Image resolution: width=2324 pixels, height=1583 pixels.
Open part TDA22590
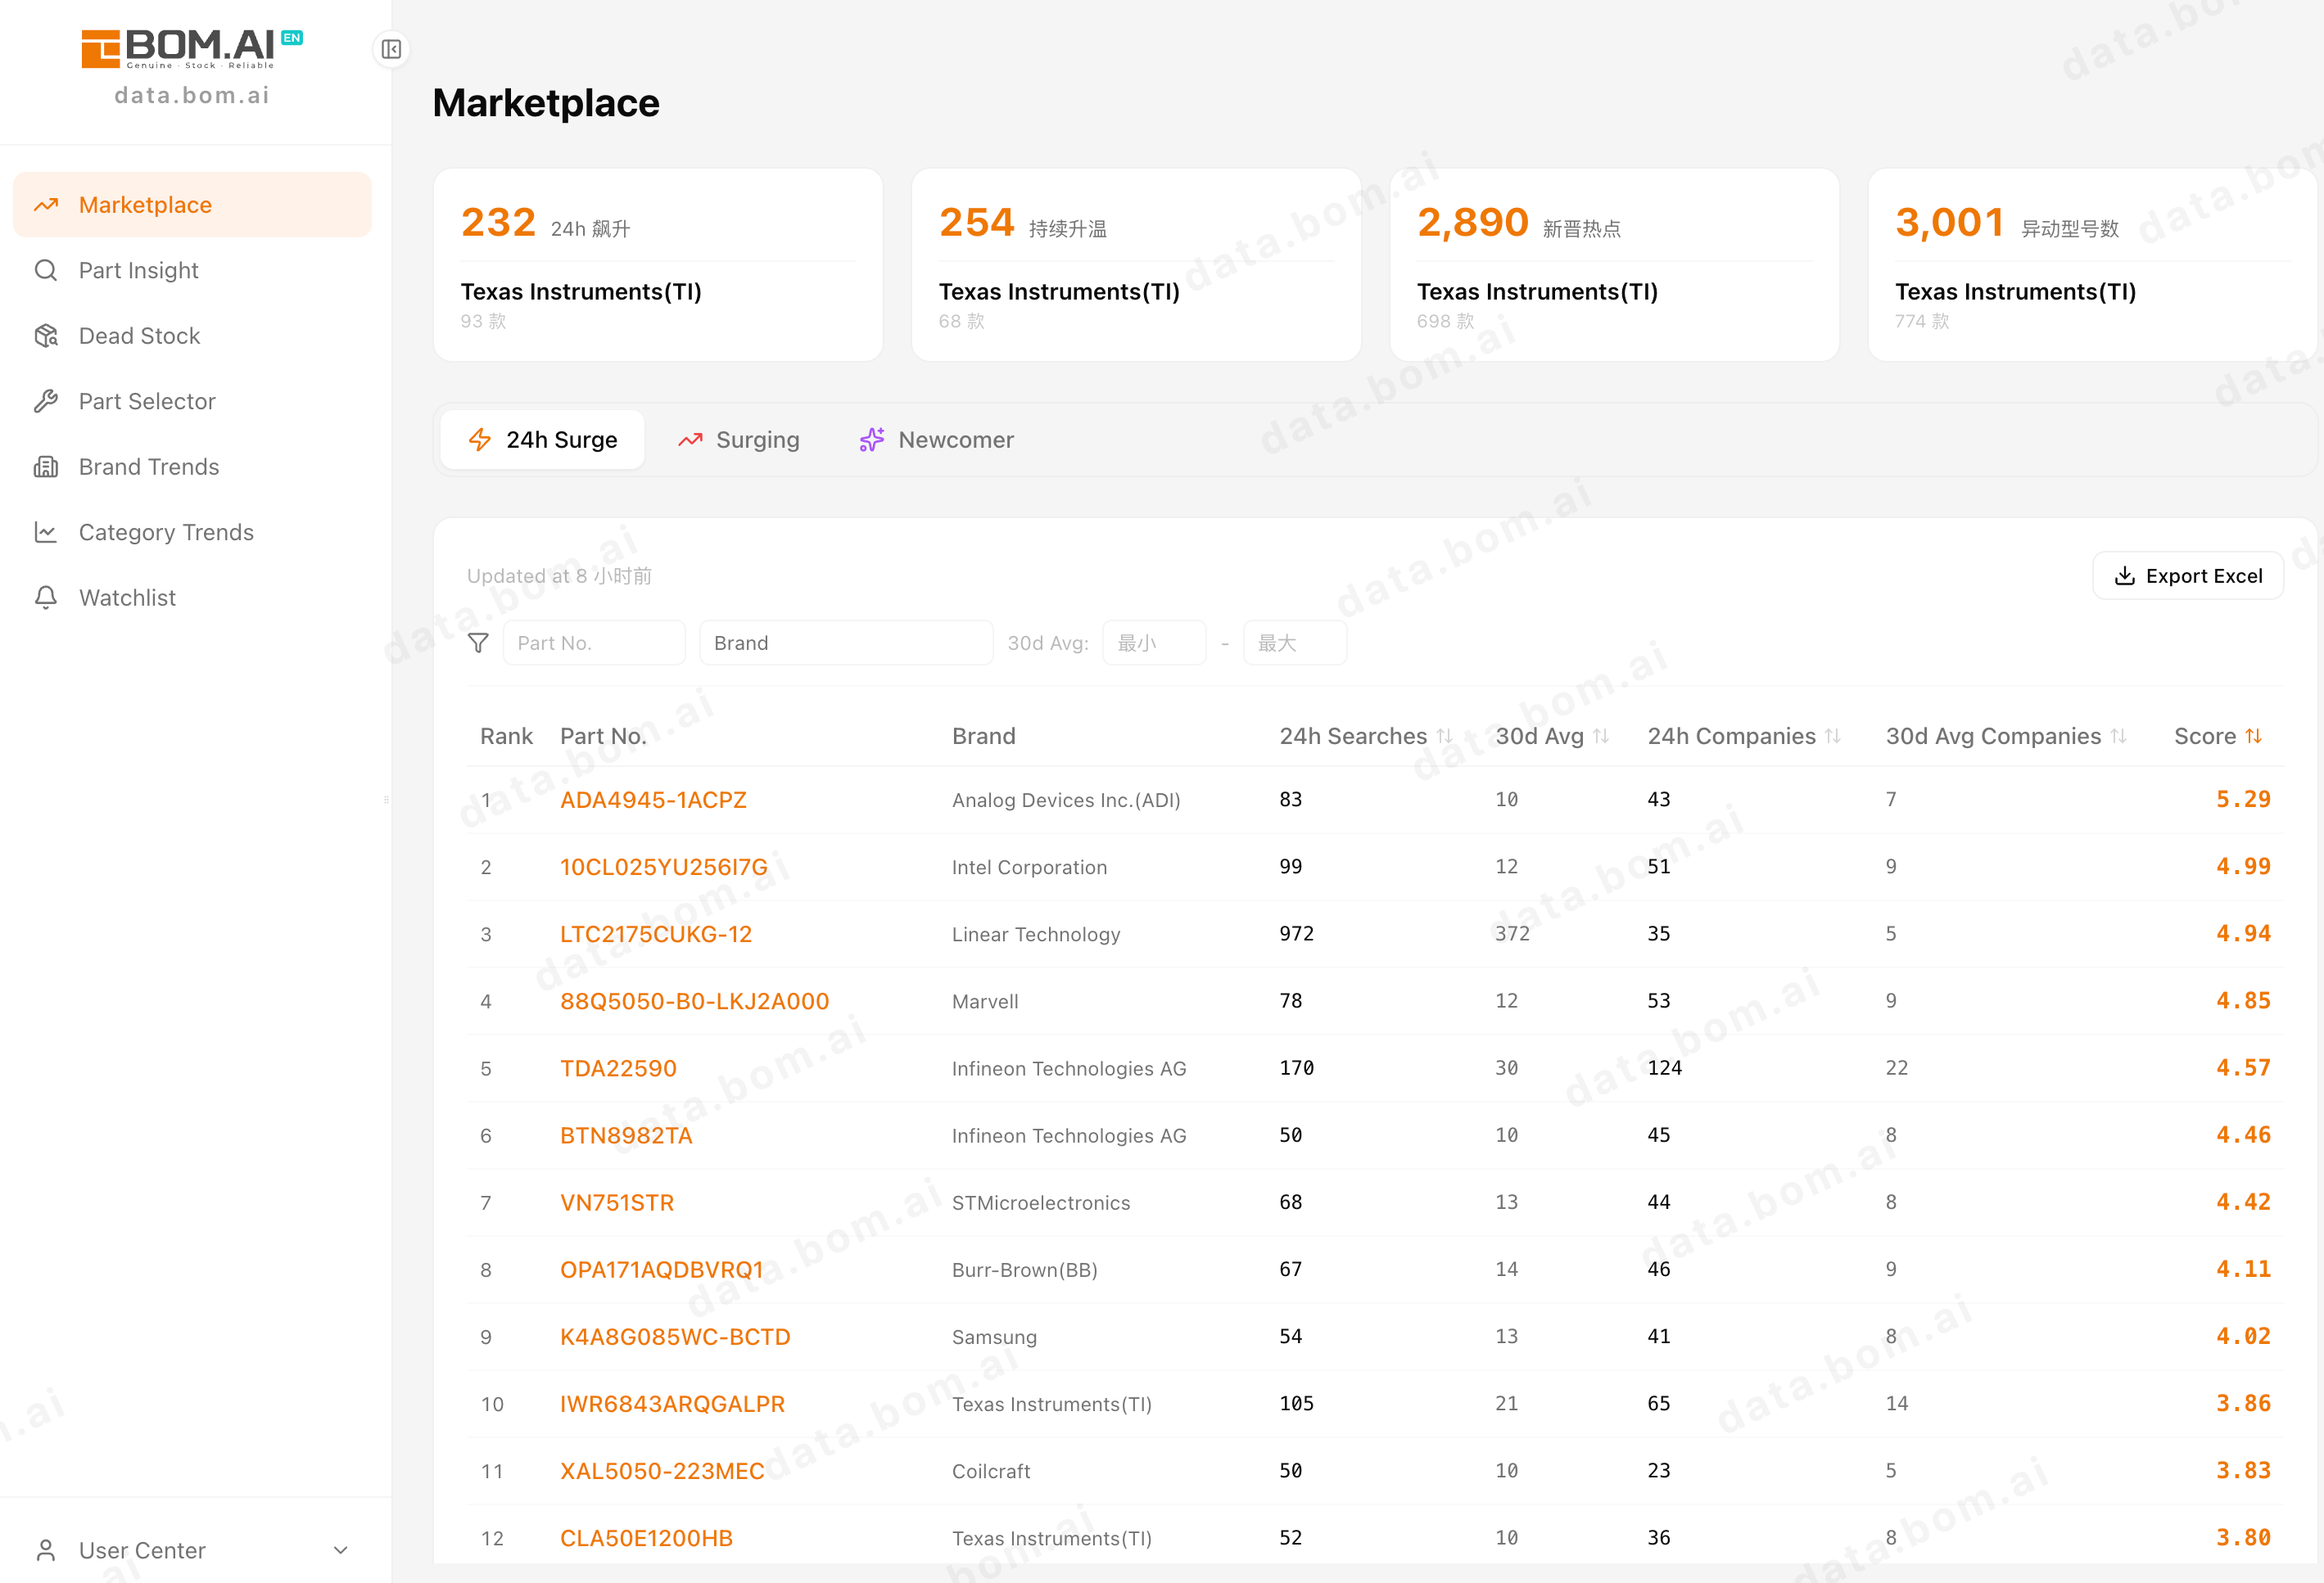(x=618, y=1068)
